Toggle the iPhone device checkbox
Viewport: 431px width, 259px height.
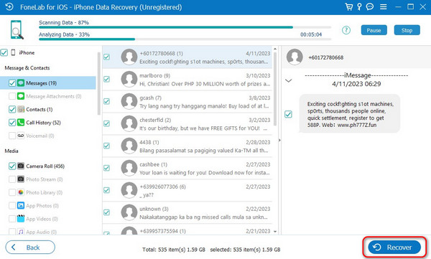click(4, 52)
